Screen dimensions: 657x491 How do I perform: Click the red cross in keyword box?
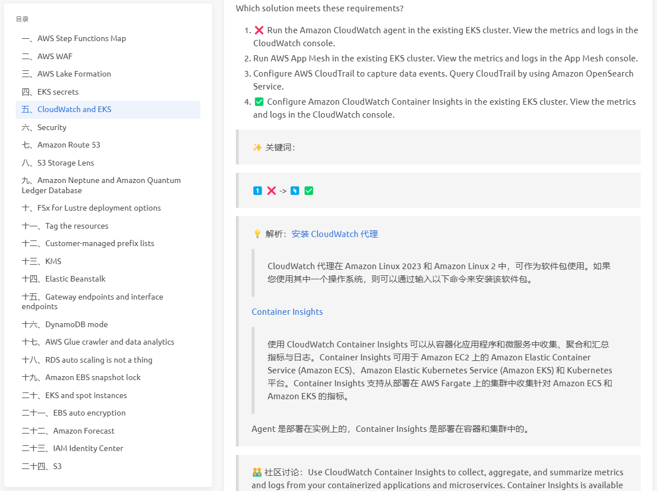[271, 191]
